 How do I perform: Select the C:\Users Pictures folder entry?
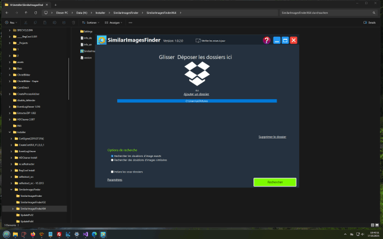click(197, 101)
